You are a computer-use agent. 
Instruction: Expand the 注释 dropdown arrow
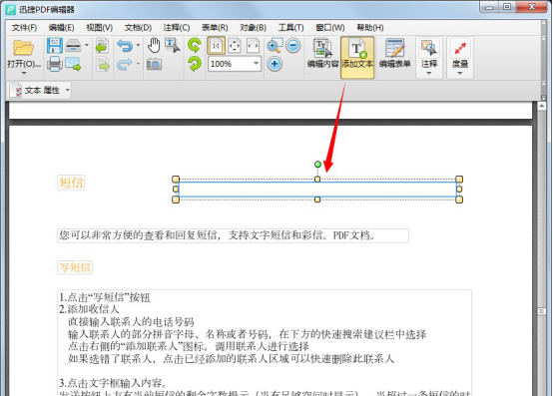(429, 73)
